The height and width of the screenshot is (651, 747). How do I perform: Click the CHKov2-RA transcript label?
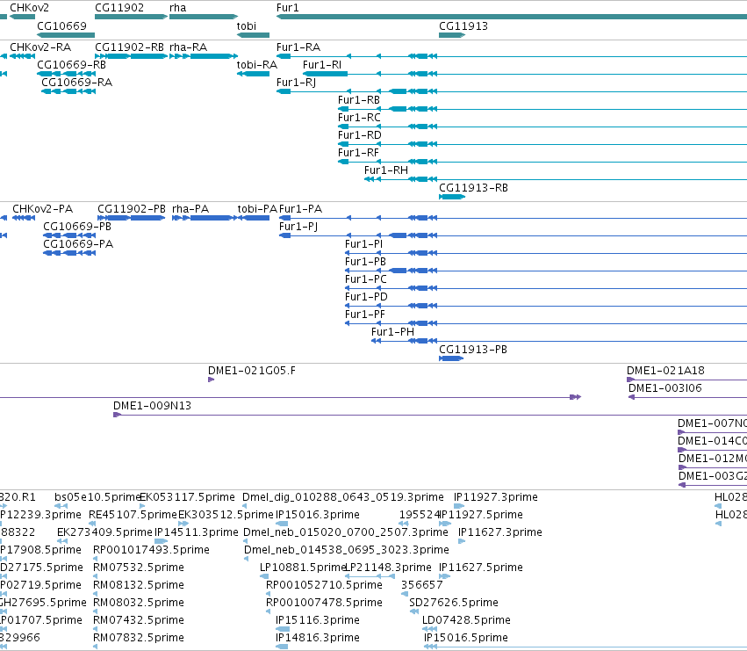click(x=40, y=47)
